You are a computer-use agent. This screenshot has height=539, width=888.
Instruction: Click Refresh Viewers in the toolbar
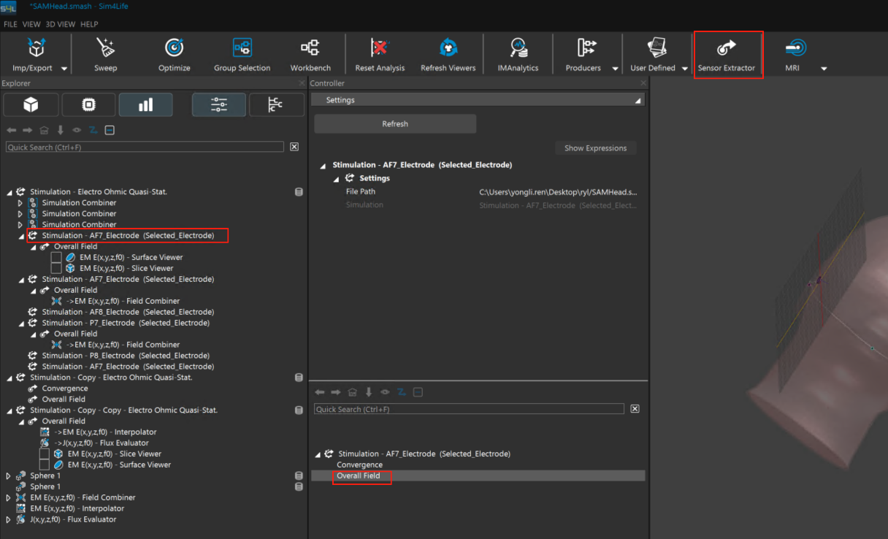tap(448, 49)
